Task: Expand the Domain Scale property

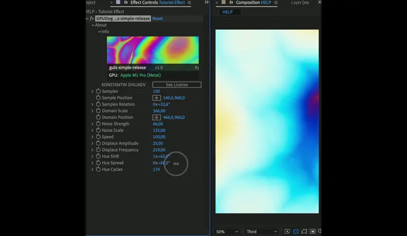Action: [92, 111]
